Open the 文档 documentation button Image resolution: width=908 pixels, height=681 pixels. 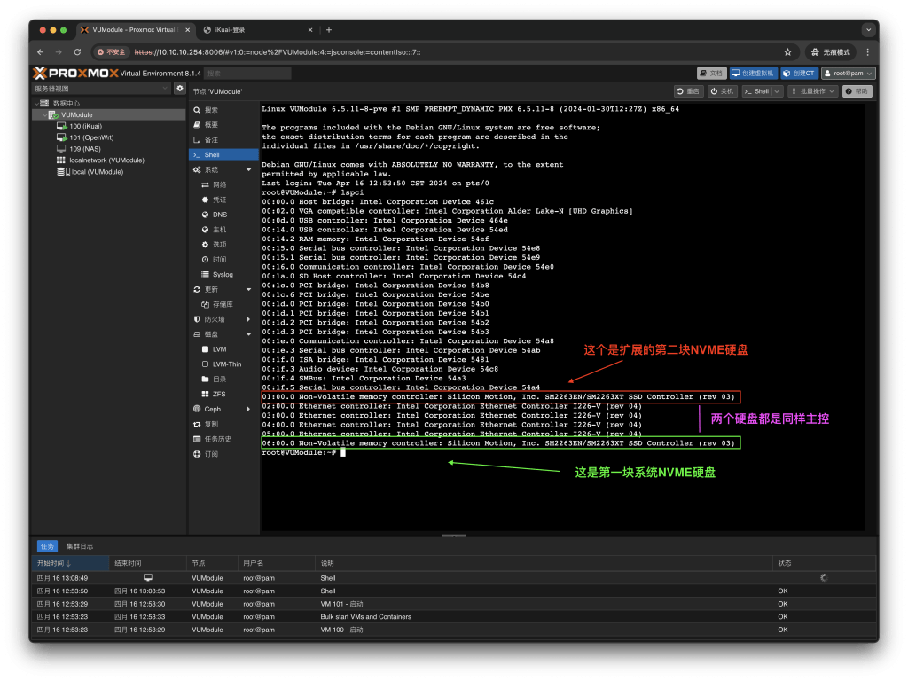tap(712, 73)
